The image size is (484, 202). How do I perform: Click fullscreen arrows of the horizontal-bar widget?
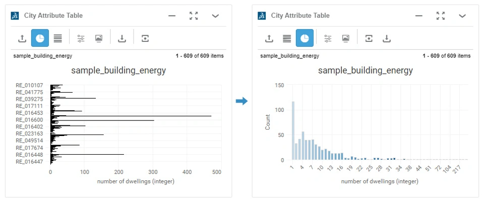[x=194, y=16]
